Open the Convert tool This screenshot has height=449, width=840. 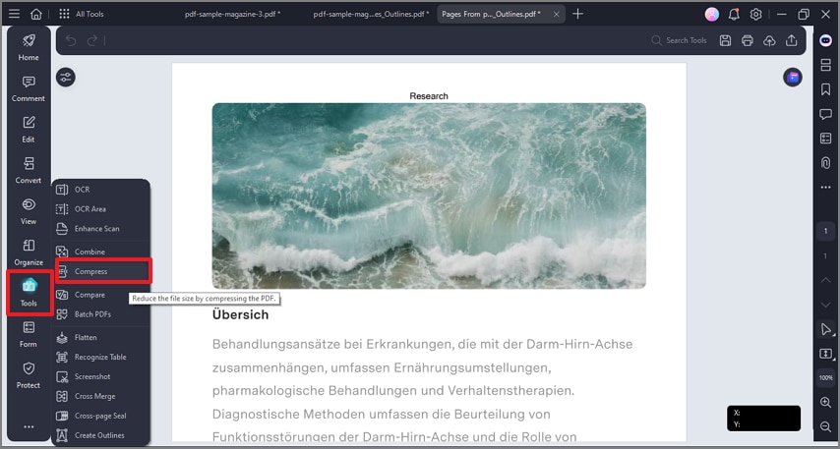[x=29, y=170]
